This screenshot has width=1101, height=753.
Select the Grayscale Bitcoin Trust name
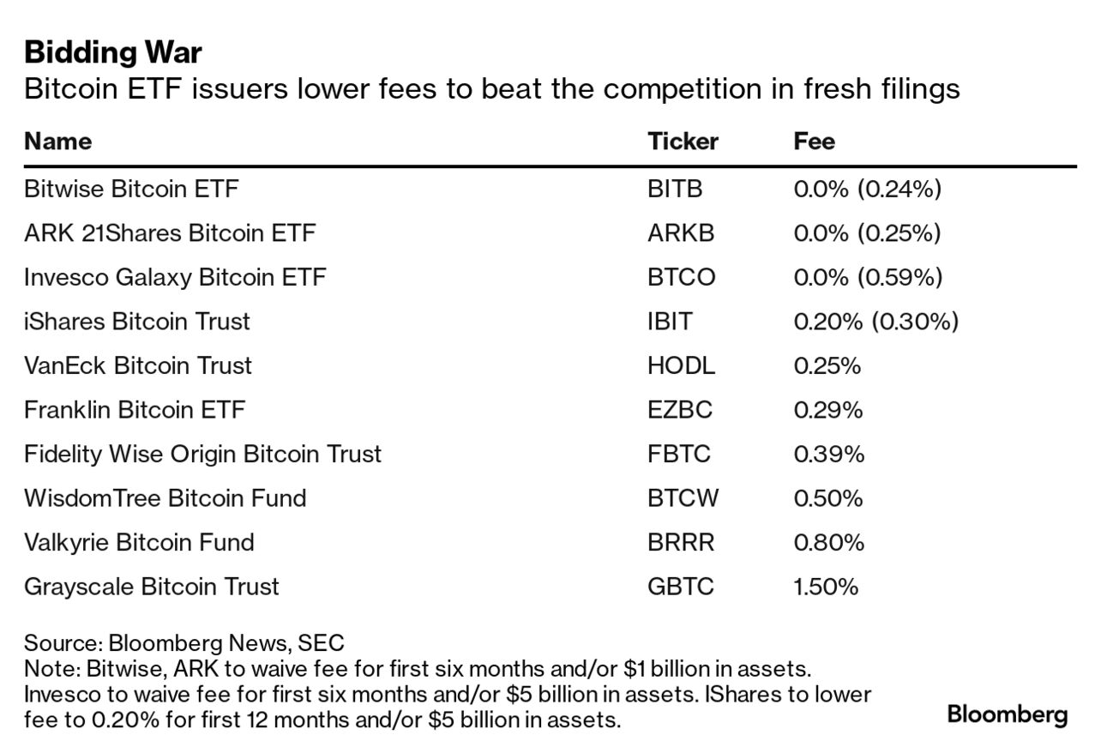(x=152, y=587)
